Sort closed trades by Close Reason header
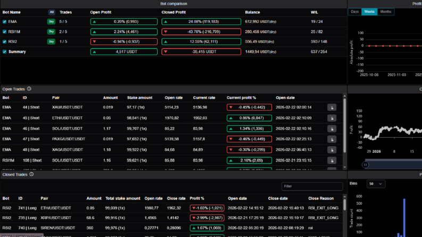The height and width of the screenshot is (237, 422). tap(321, 199)
